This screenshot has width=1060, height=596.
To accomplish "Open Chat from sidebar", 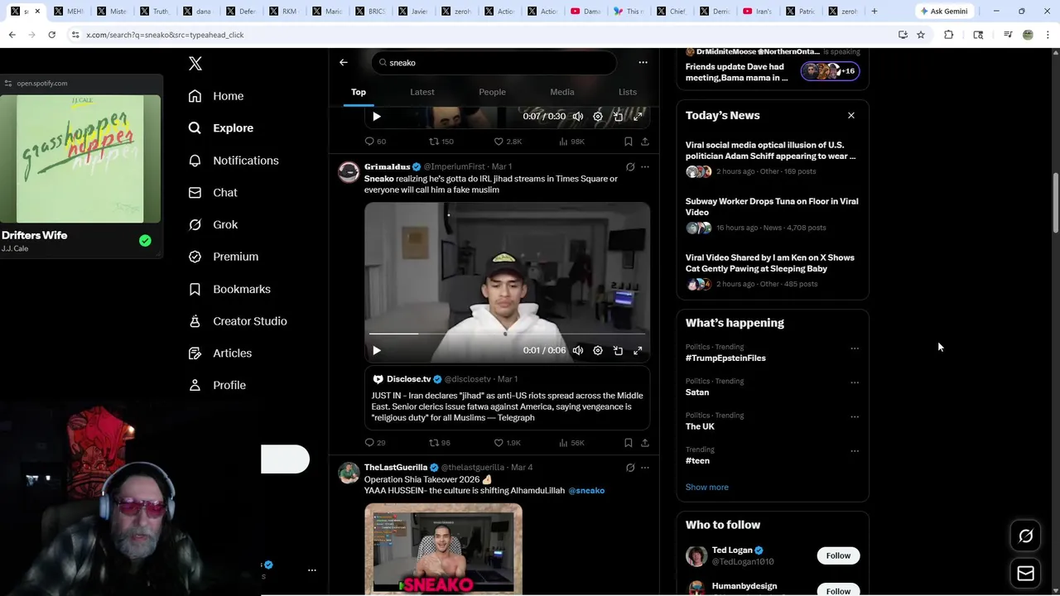I will pos(213,192).
